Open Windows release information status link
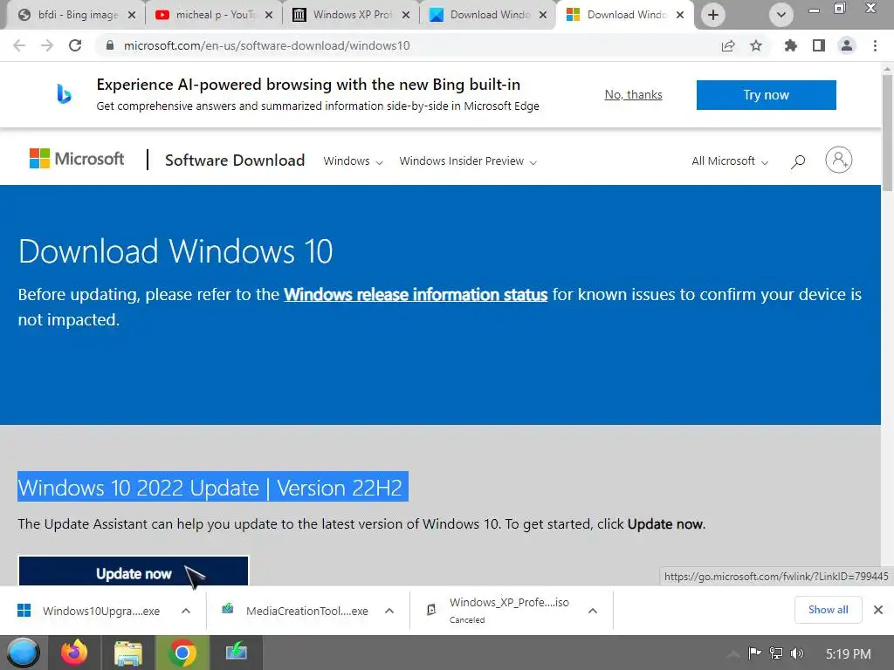The image size is (894, 670). [416, 295]
